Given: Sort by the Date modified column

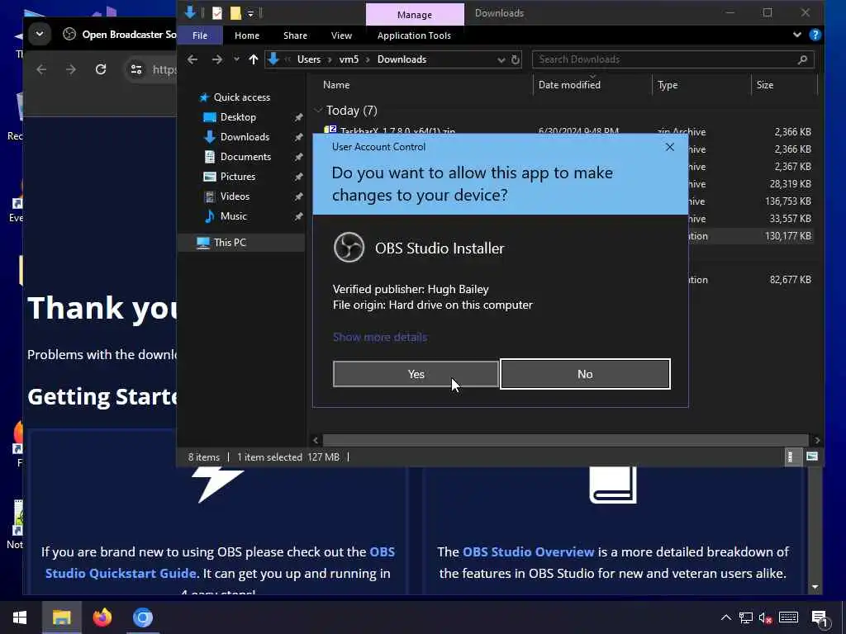Looking at the screenshot, I should (x=569, y=85).
